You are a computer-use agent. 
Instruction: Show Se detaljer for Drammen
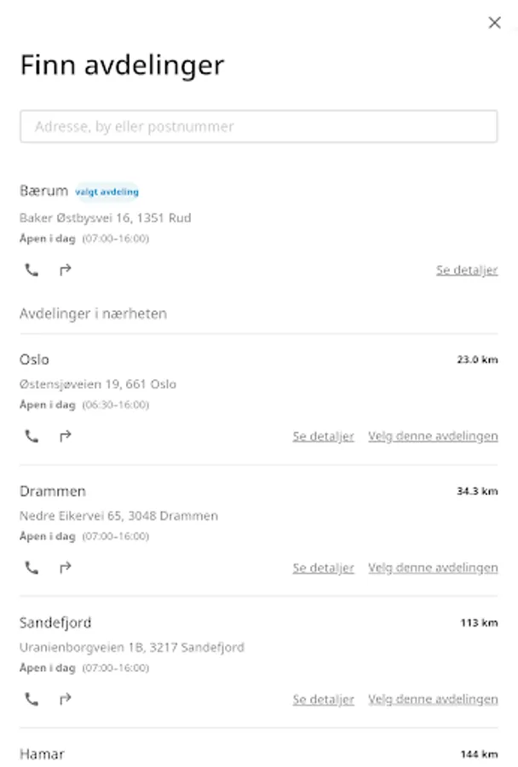click(x=323, y=568)
